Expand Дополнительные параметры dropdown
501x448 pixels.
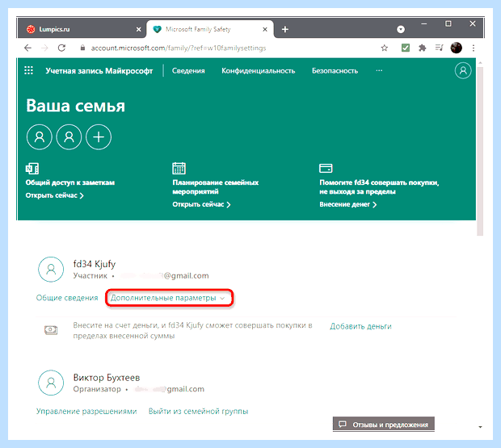pos(168,298)
